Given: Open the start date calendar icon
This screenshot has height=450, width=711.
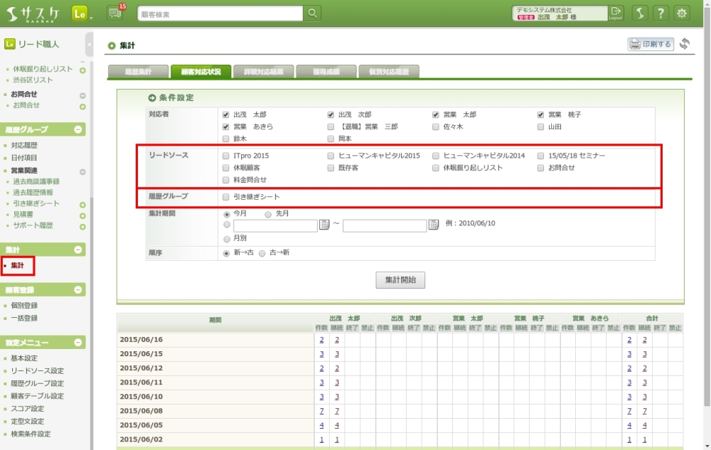Looking at the screenshot, I should (324, 225).
